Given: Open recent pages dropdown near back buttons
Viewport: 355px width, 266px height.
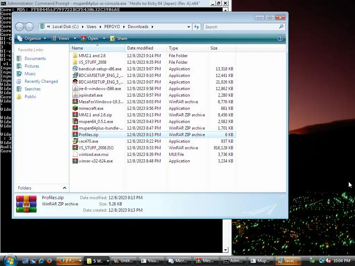Looking at the screenshot, I should [36, 27].
